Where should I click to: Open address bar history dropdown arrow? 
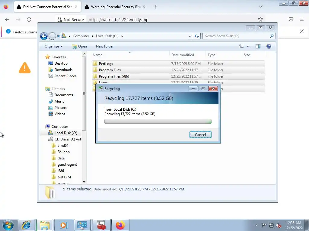[190, 36]
